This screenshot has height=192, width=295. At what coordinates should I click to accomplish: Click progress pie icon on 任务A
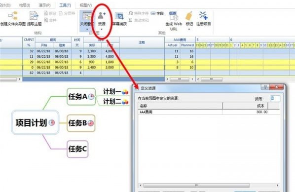[x=91, y=97]
